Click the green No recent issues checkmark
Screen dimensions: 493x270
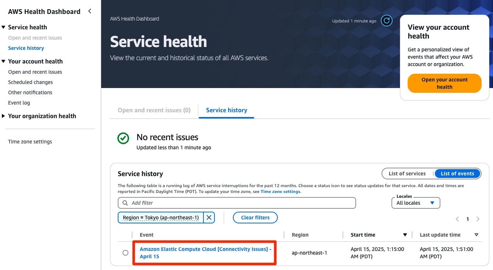(123, 138)
